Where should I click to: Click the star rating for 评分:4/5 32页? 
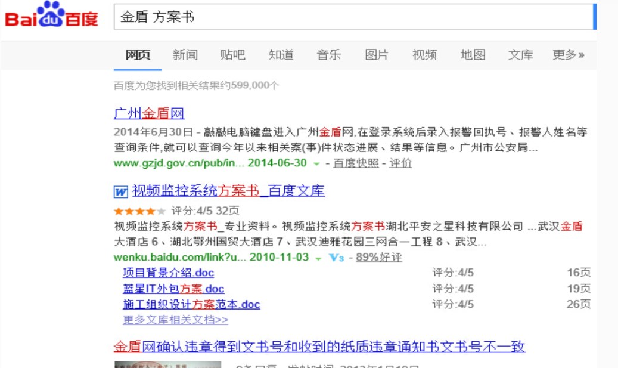tap(139, 211)
